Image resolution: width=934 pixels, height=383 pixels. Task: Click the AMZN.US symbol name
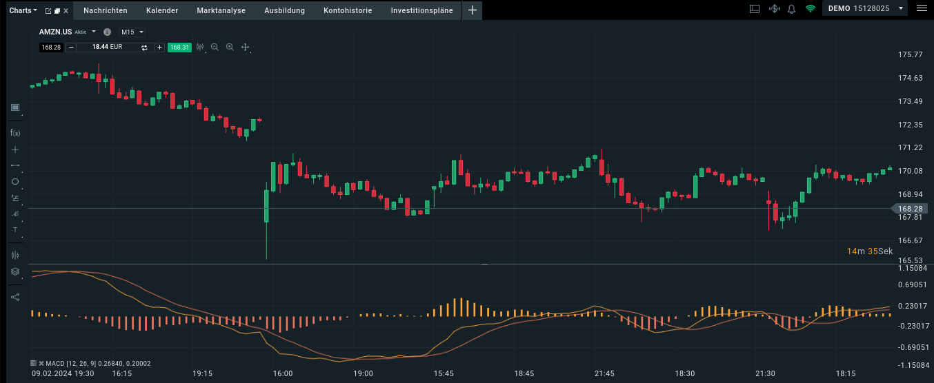pyautogui.click(x=55, y=32)
